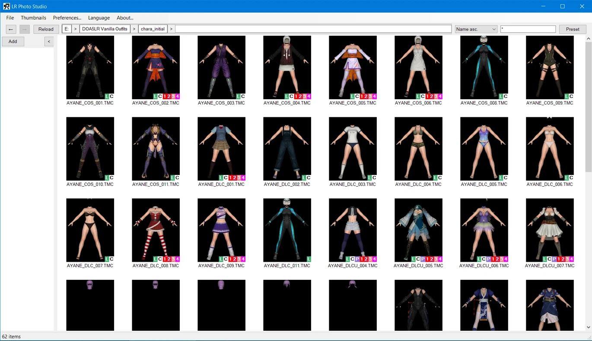The image size is (592, 341).
Task: Select the DOA5LR Vanilla Outfits breadcrumb
Action: (105, 29)
